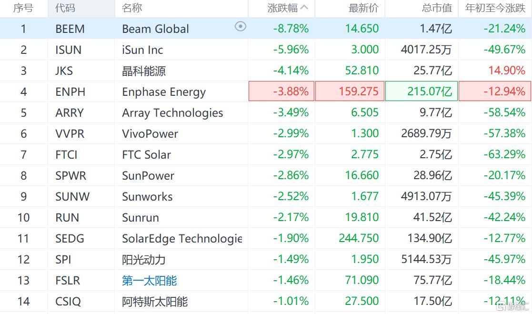Sort by 年初至今涨跌 column header
Viewport: 532px width, 314px height.
coord(495,8)
